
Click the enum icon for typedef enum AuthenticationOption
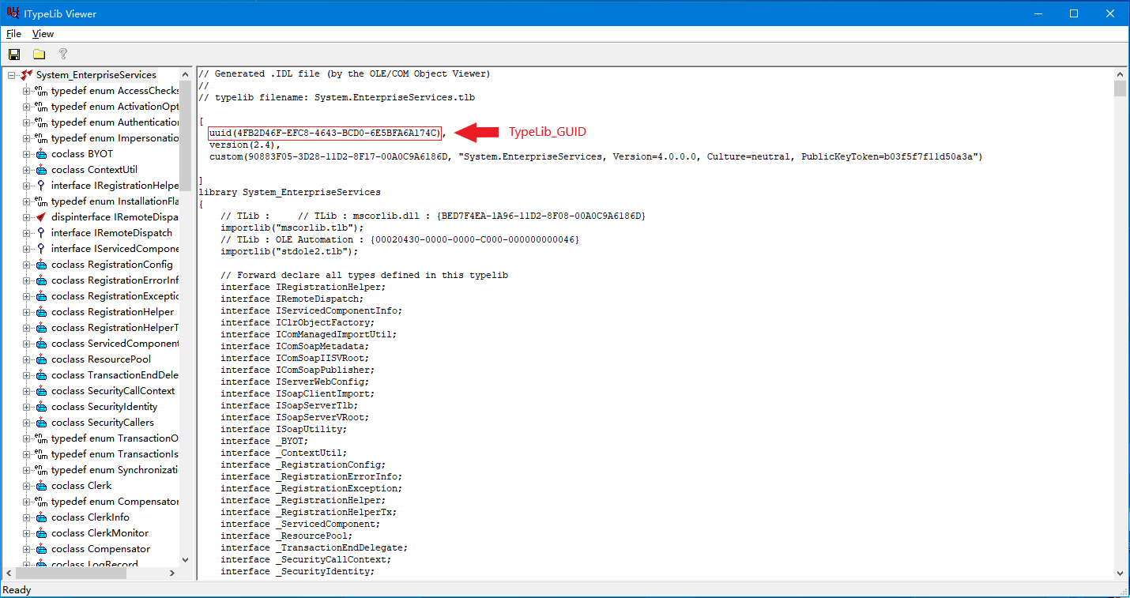[41, 122]
